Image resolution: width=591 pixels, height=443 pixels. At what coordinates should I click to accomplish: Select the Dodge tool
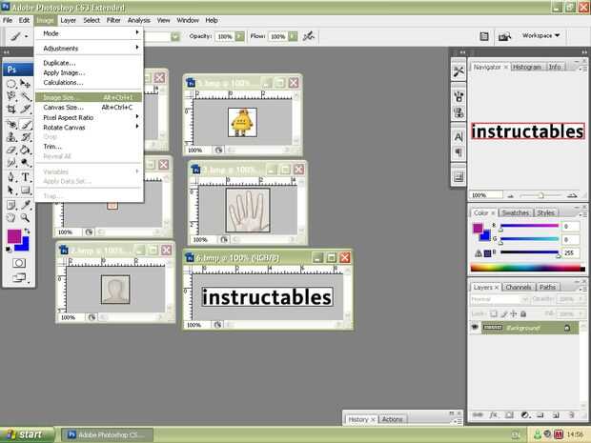[25, 162]
